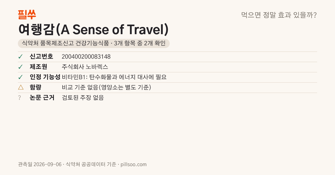Click the 관측일 2026-09-06 date text
The image size is (335, 175).
[x=39, y=164]
